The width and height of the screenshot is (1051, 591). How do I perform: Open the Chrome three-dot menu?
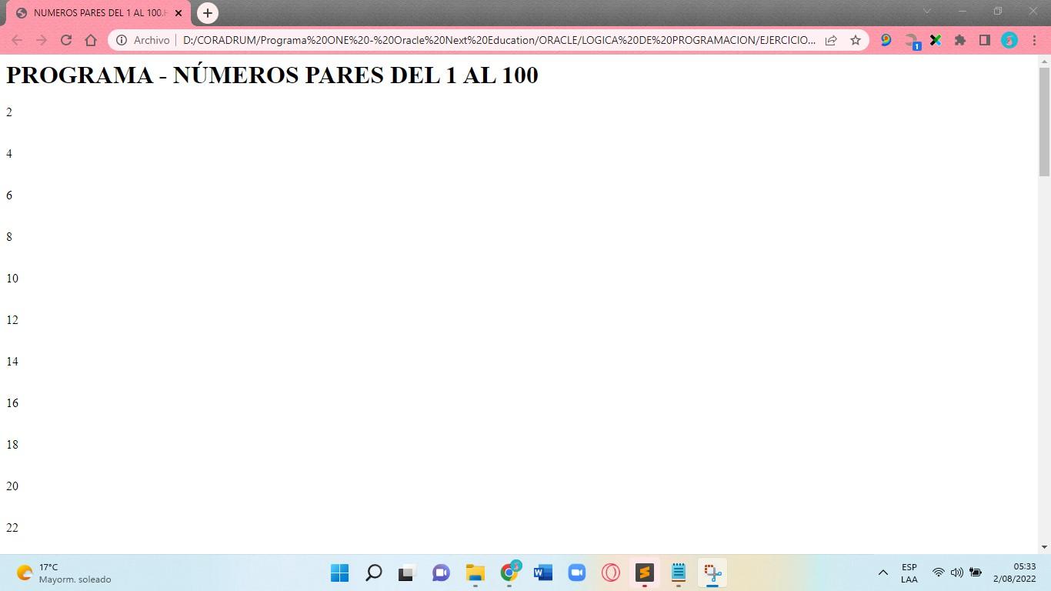coord(1034,39)
